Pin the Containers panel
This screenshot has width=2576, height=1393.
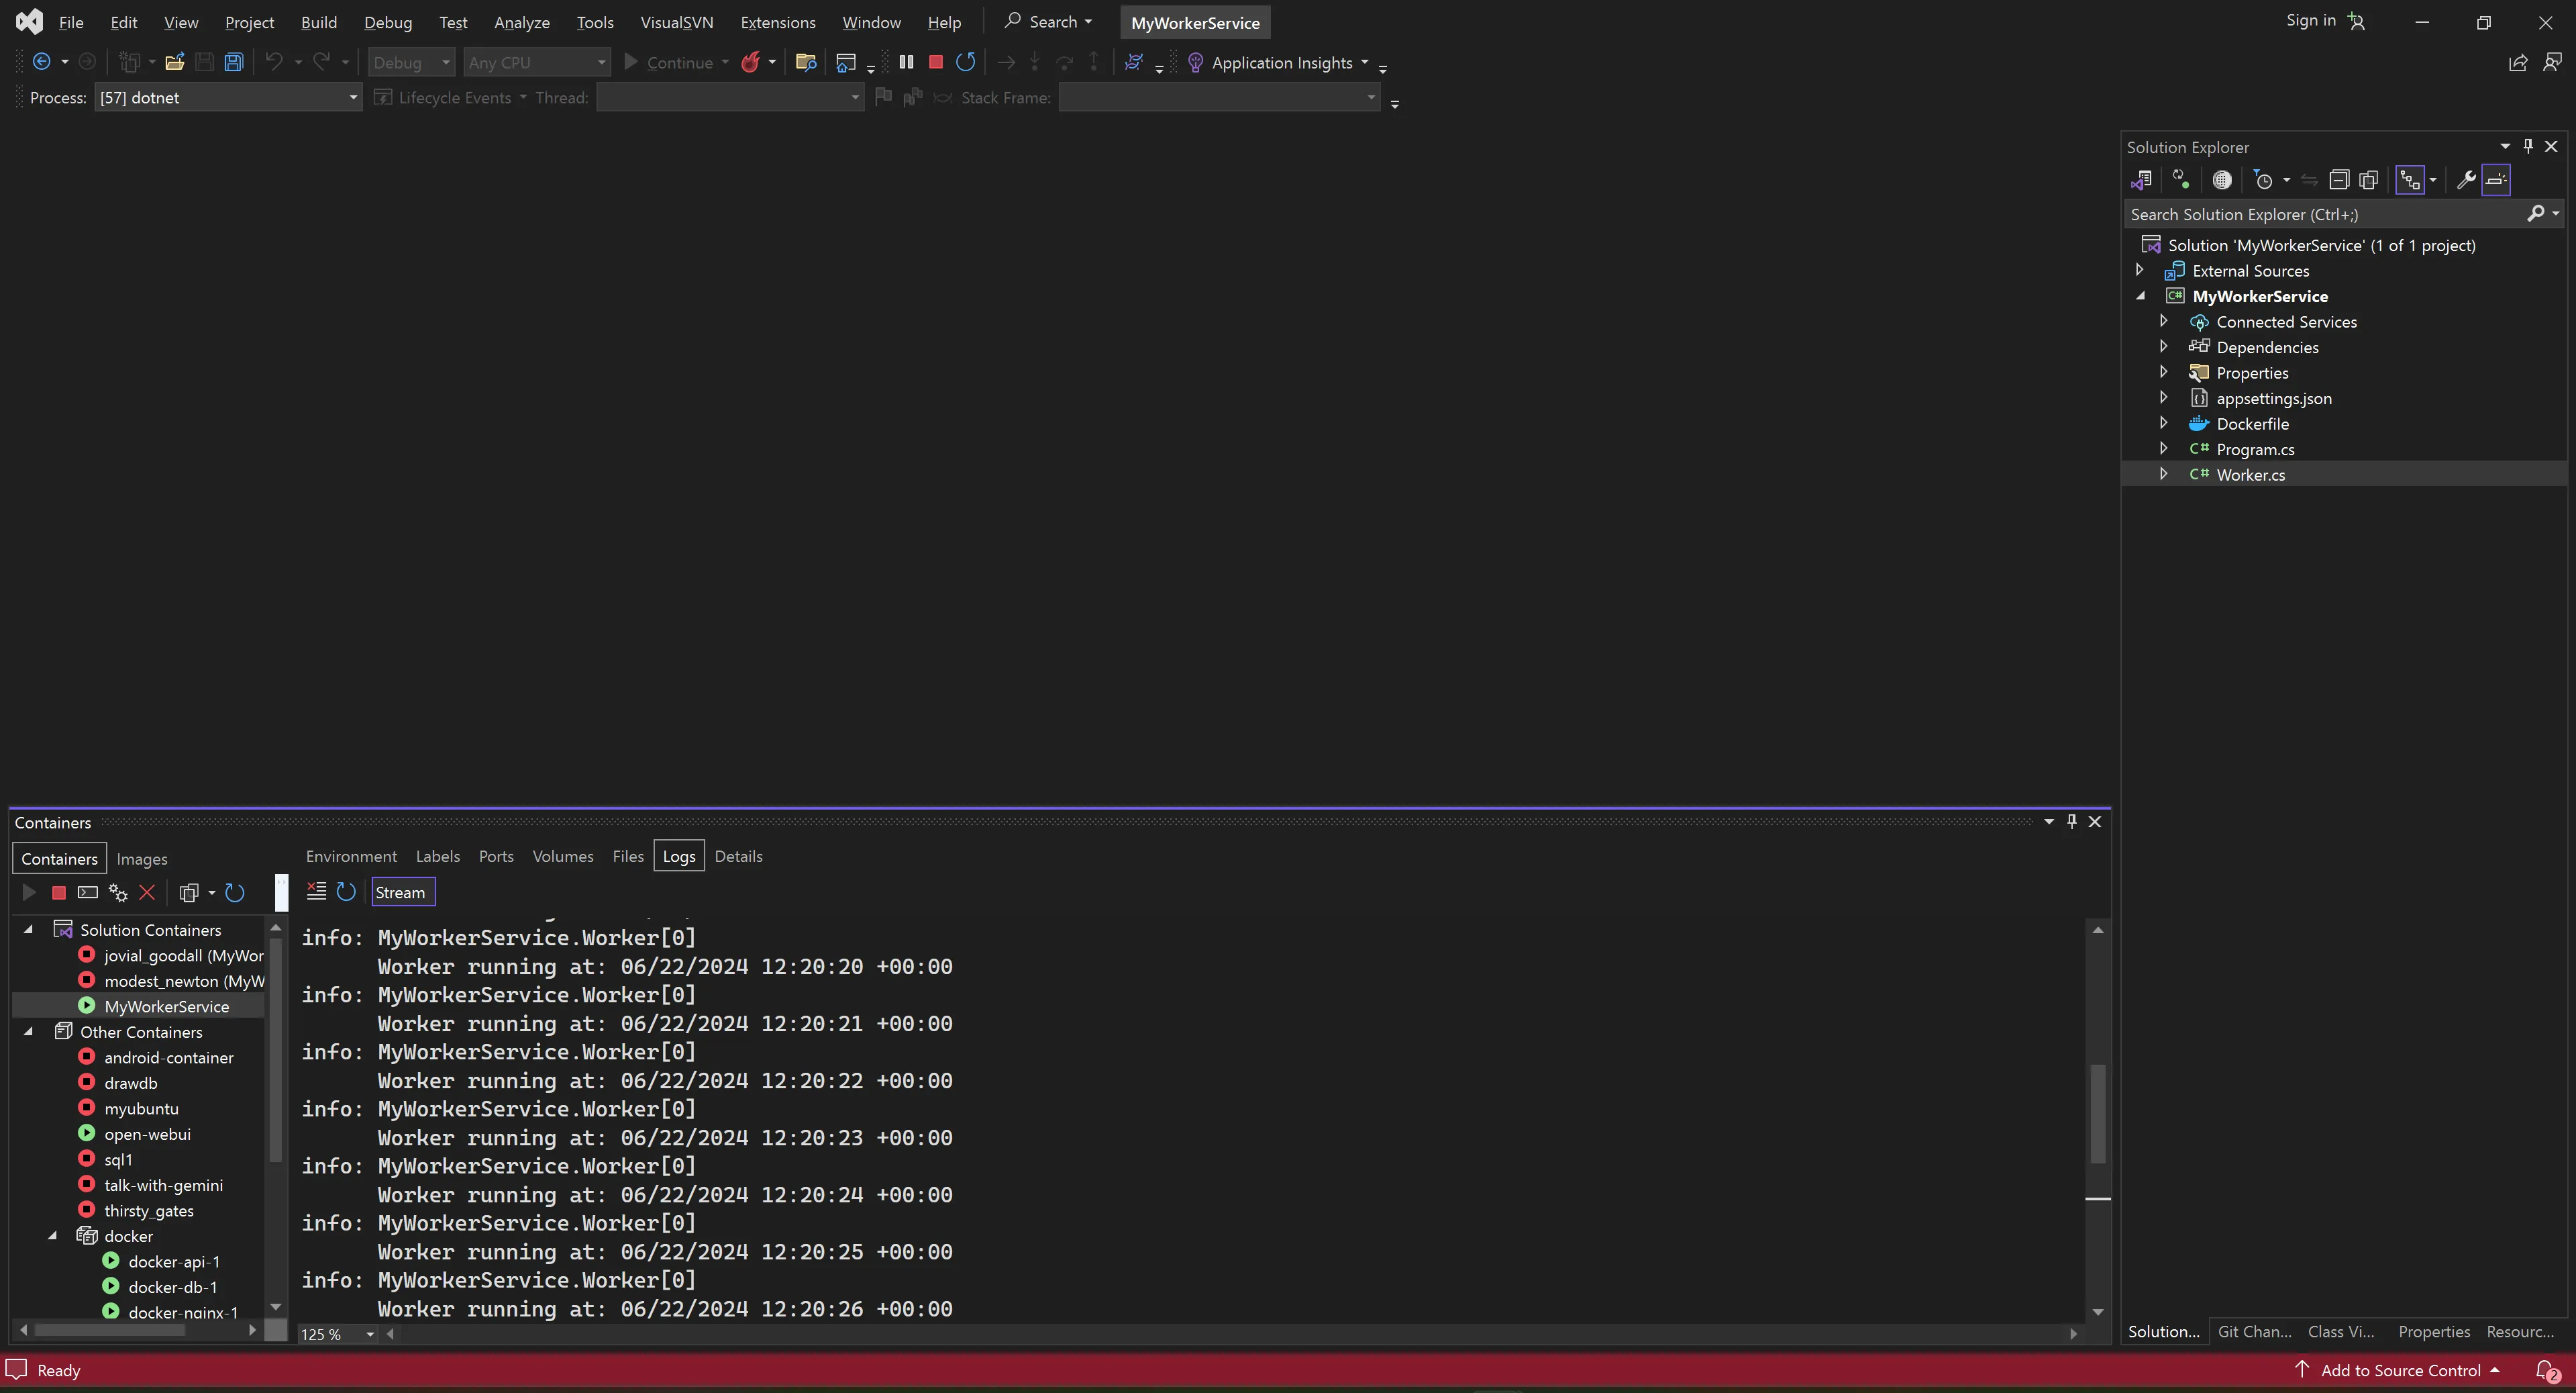point(2072,822)
